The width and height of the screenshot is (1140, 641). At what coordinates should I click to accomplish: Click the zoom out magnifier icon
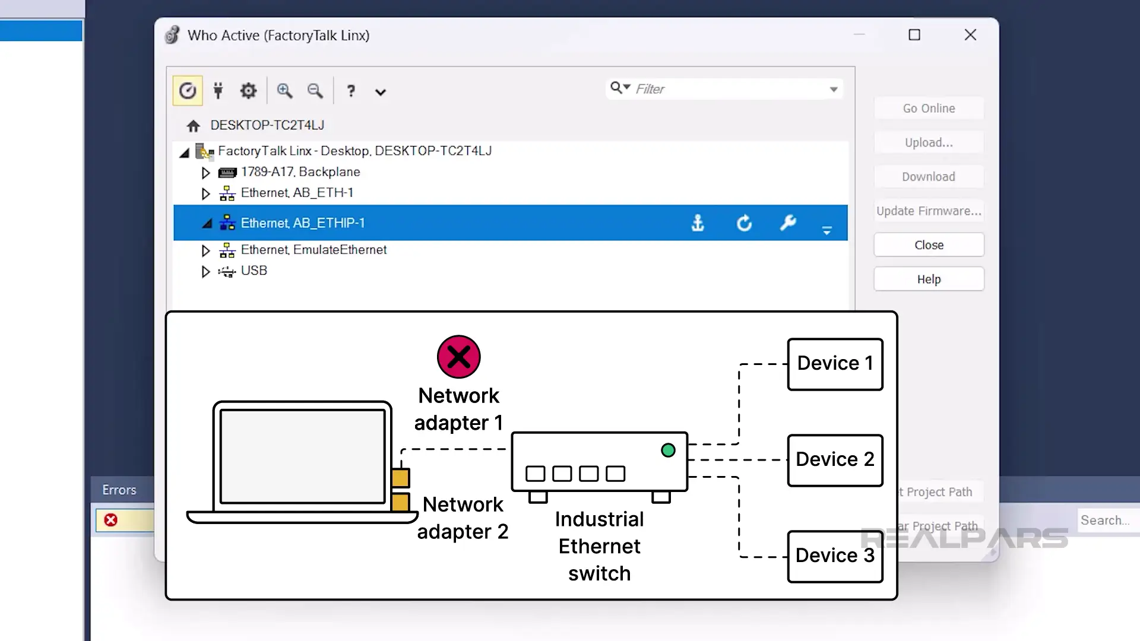[315, 91]
